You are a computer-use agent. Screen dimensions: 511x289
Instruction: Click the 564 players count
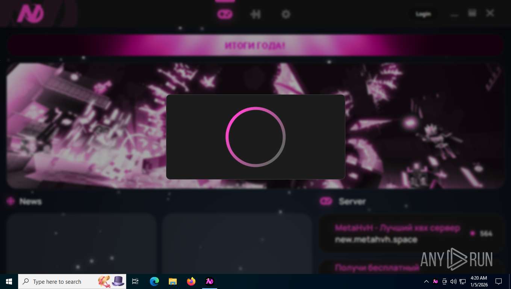[x=486, y=234]
